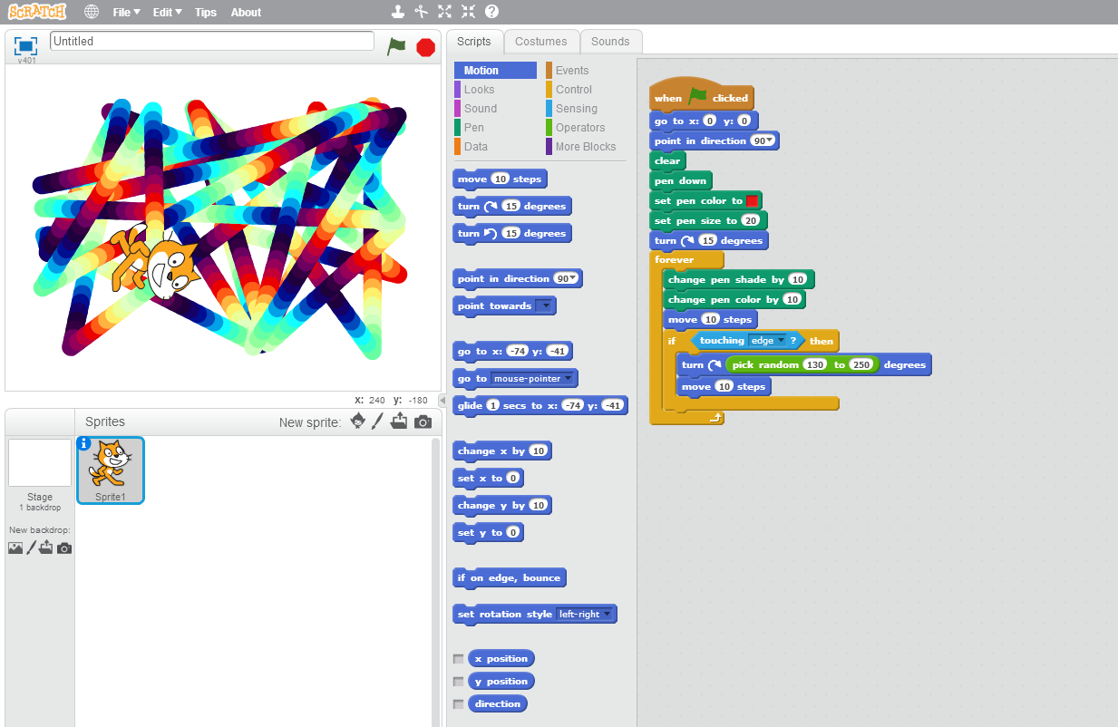This screenshot has width=1118, height=727.
Task: Switch to the Costumes tab
Action: point(541,42)
